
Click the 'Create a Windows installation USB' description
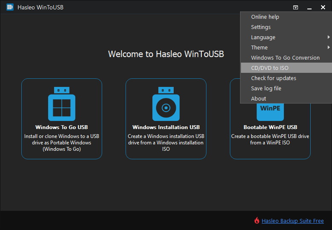[x=166, y=143]
